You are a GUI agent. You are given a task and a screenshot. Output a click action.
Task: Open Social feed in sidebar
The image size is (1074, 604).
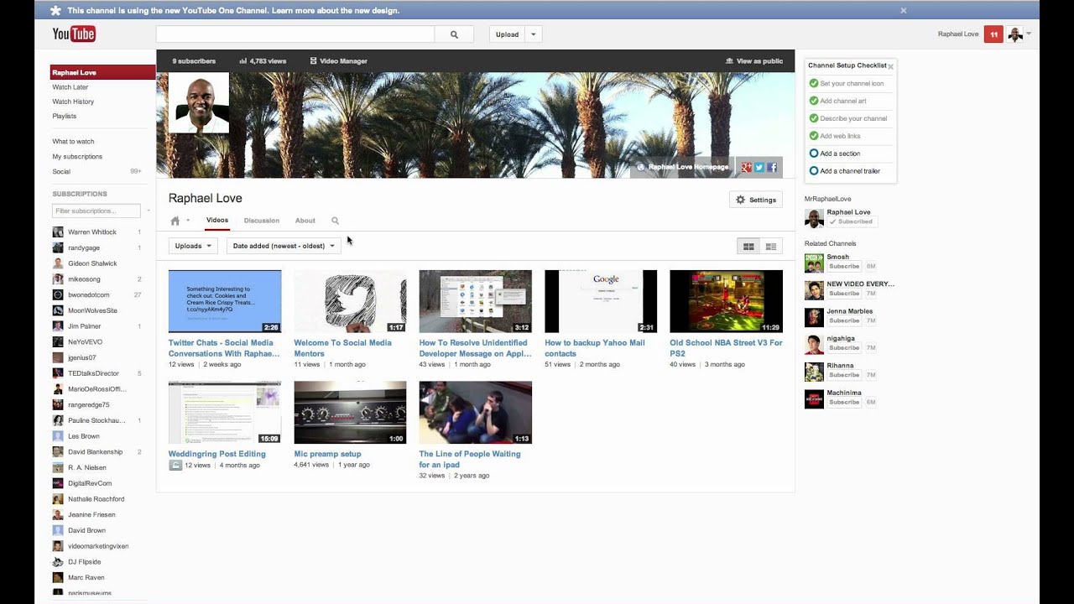61,171
